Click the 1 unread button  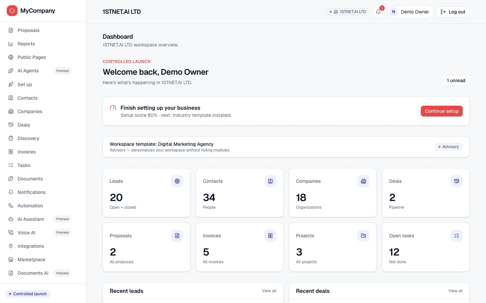[x=456, y=80]
